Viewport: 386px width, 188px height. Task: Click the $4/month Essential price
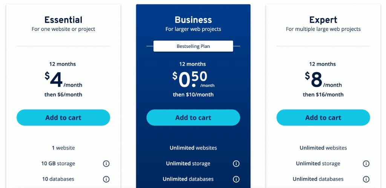[x=63, y=79]
